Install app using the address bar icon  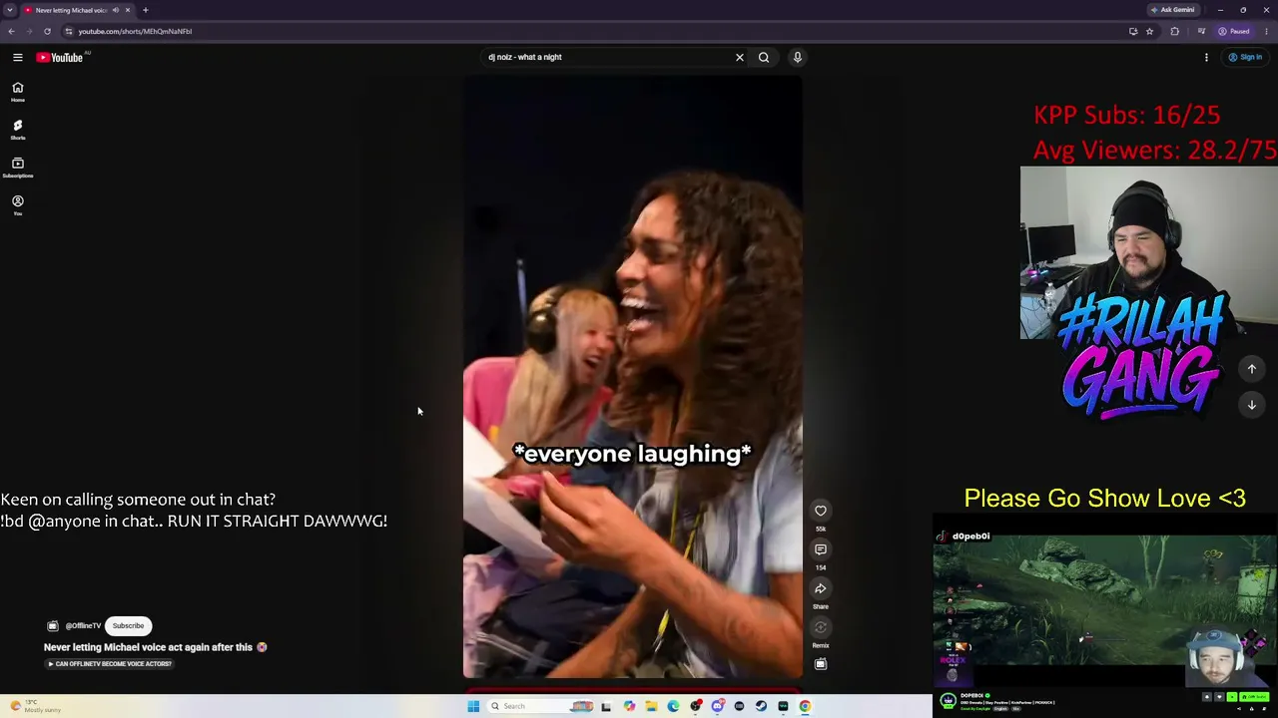point(1132,31)
